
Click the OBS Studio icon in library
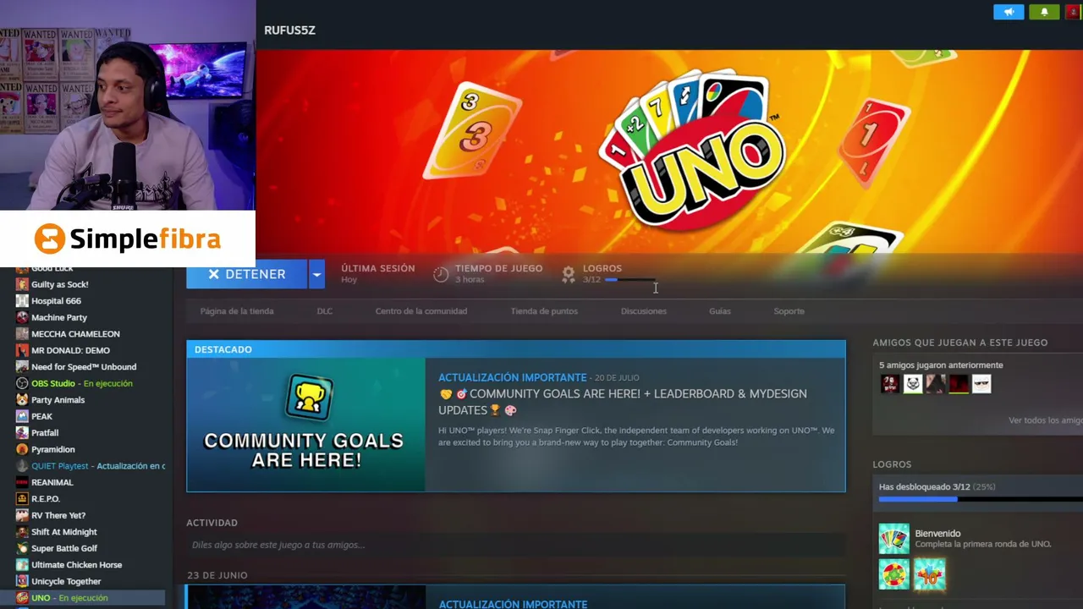click(x=22, y=383)
